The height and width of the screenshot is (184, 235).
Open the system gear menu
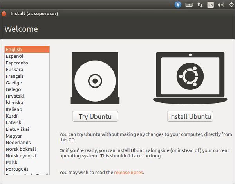point(231,5)
